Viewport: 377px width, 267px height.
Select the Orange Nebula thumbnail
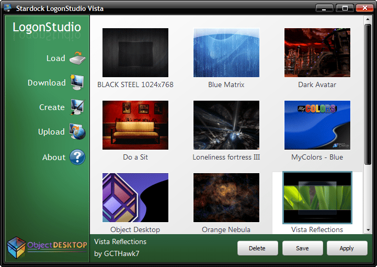(226, 198)
